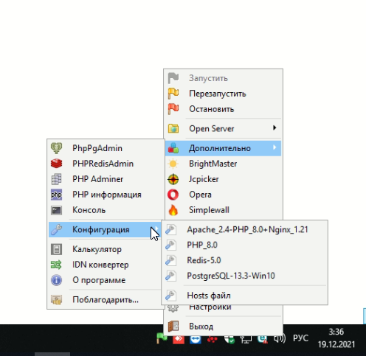Screen dimensions: 366x356
Task: Click the gray flag icon beside Запустить
Action: pyautogui.click(x=173, y=78)
